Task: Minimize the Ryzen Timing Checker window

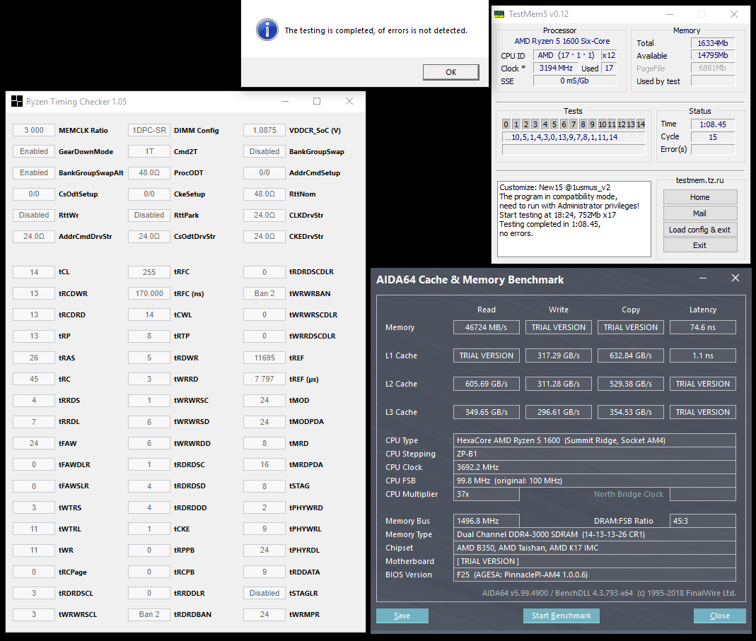Action: pos(285,101)
